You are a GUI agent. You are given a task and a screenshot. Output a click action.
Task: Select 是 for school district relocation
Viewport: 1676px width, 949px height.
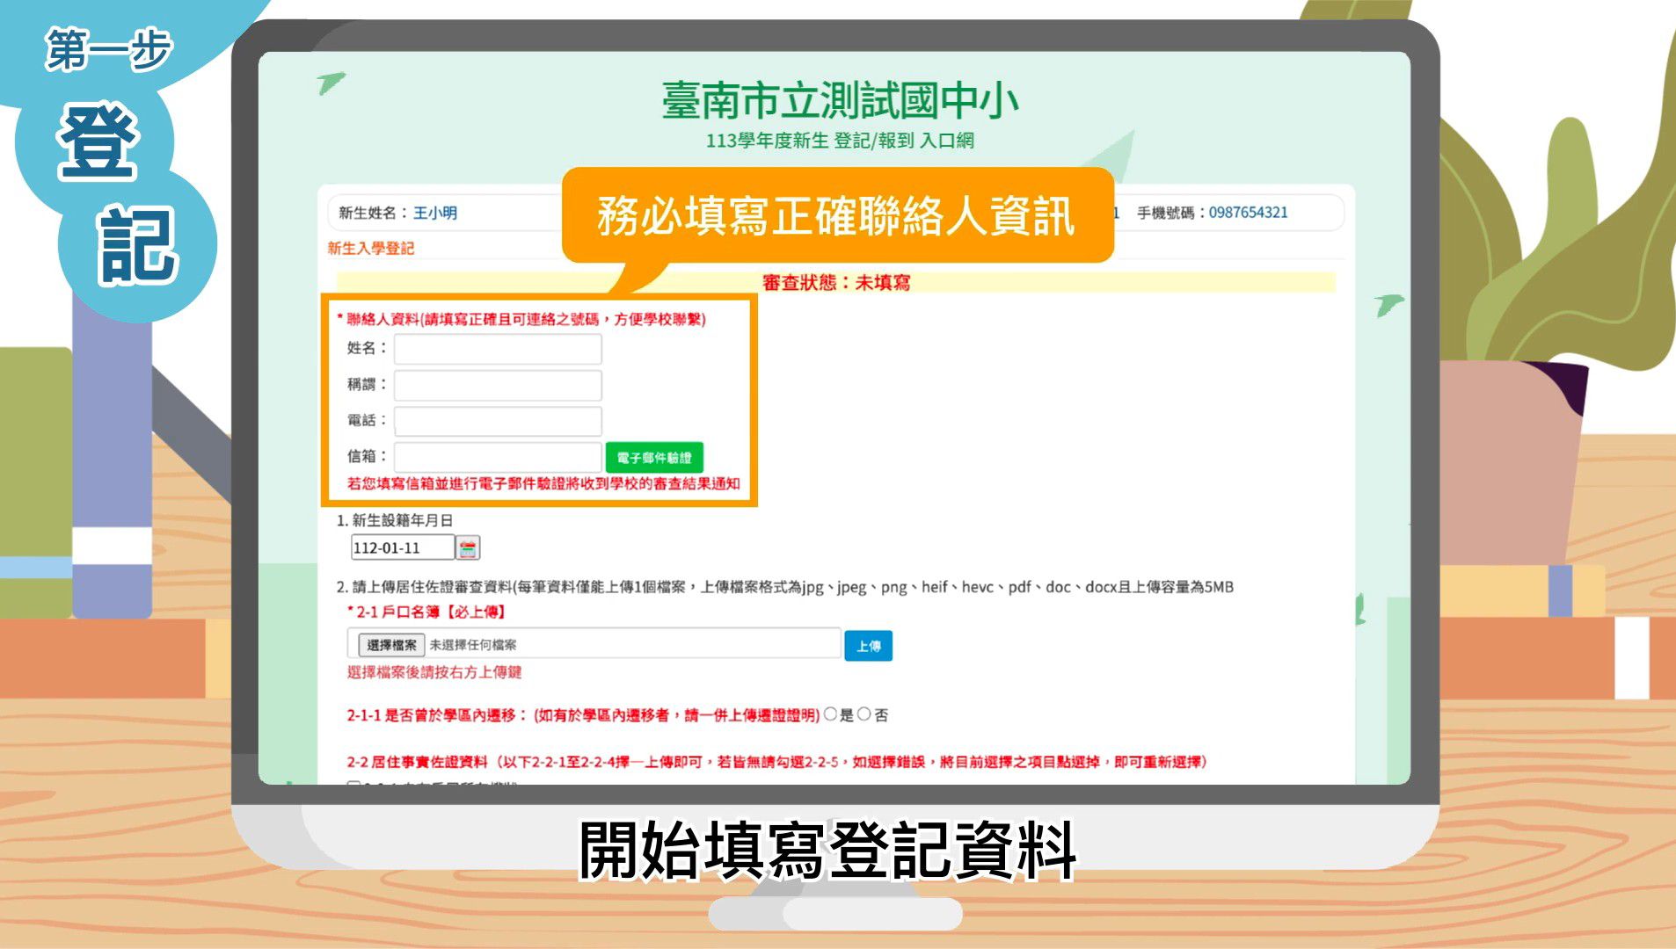830,714
